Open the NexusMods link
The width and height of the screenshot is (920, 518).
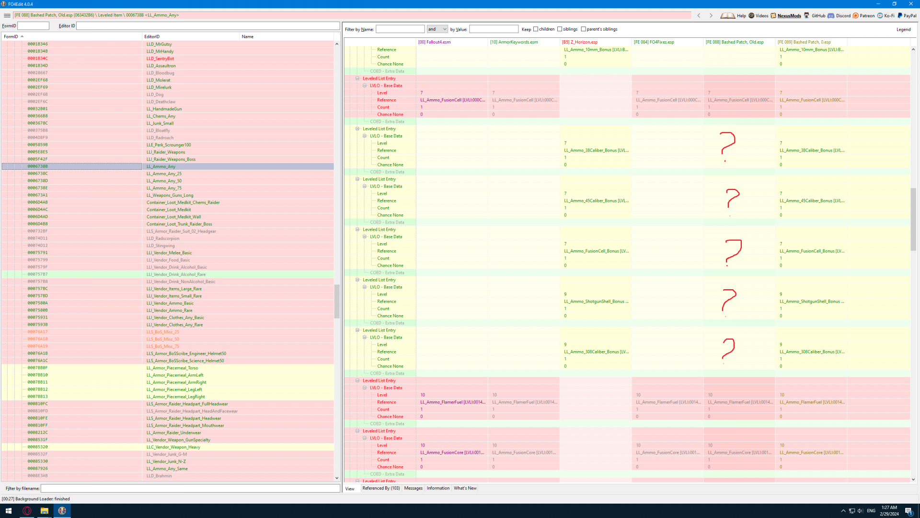(x=789, y=15)
